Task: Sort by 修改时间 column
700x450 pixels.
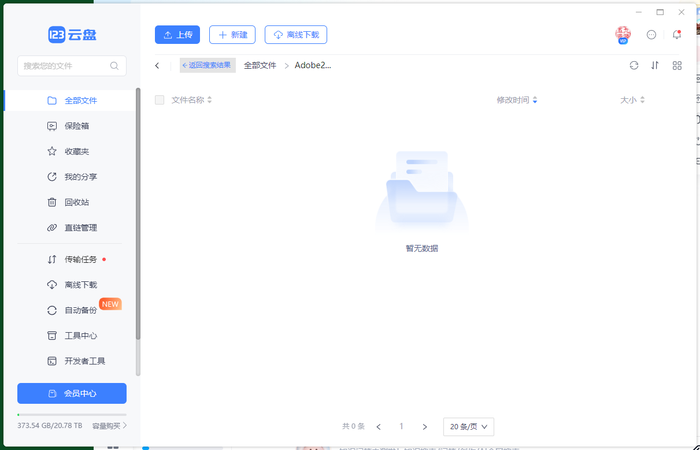Action: pyautogui.click(x=517, y=100)
